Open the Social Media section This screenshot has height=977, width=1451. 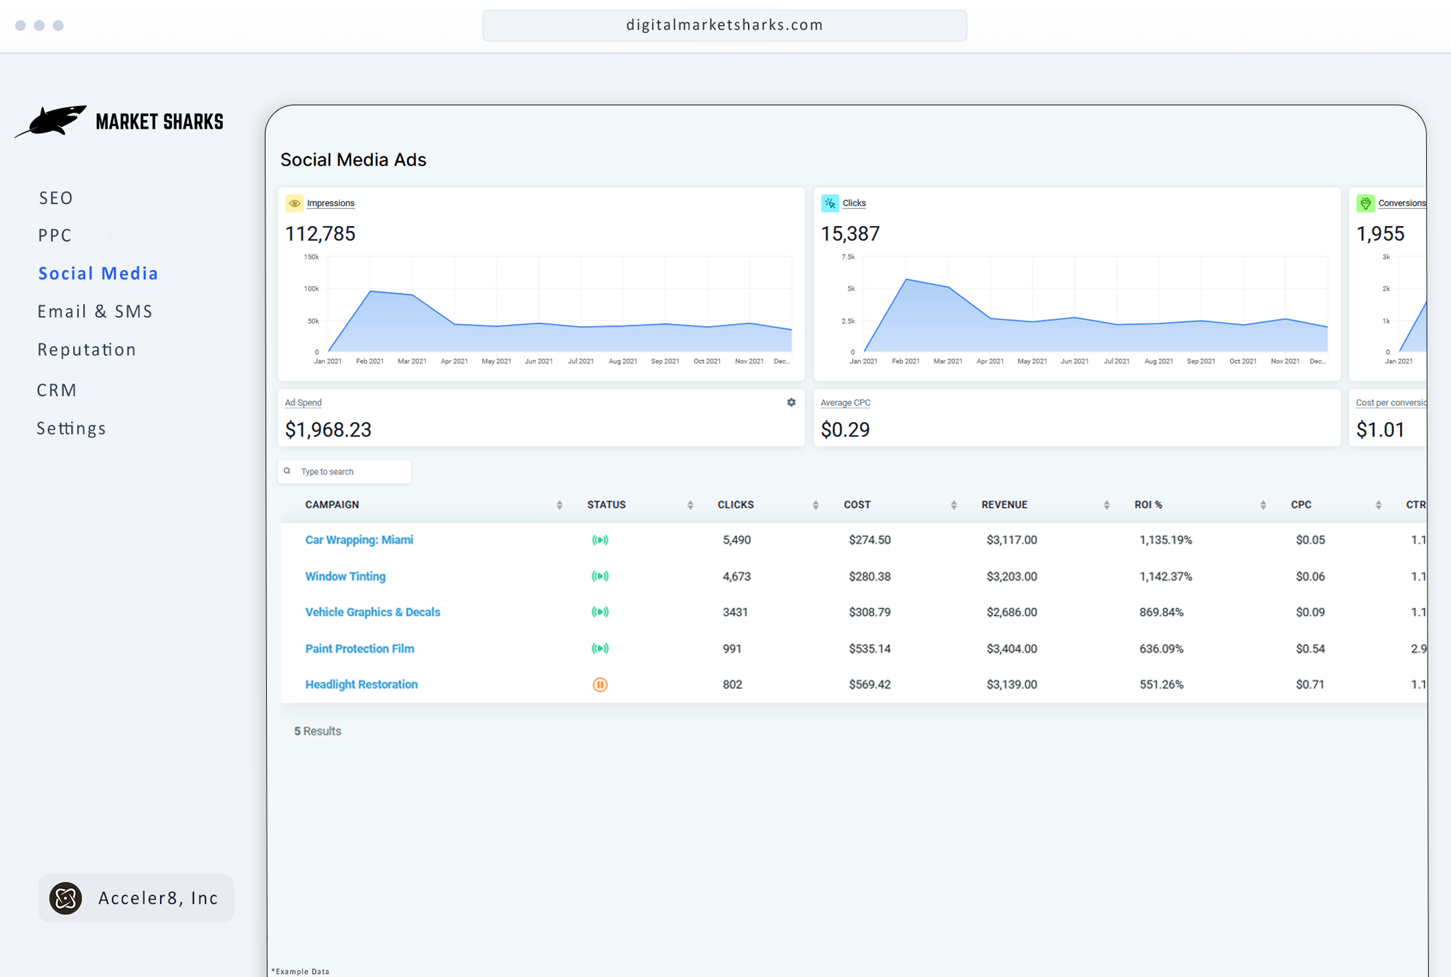click(99, 274)
